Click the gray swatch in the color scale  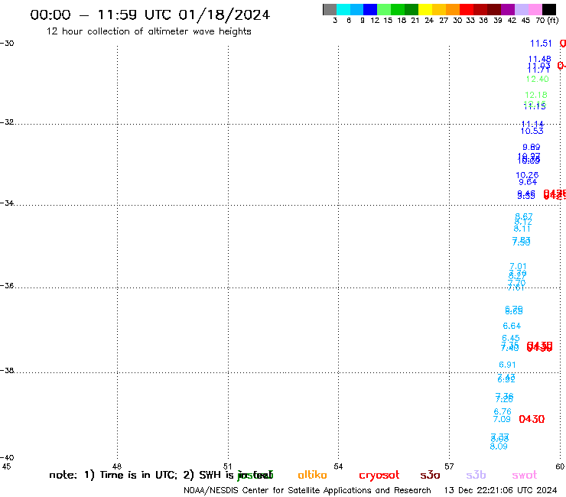[x=330, y=9]
